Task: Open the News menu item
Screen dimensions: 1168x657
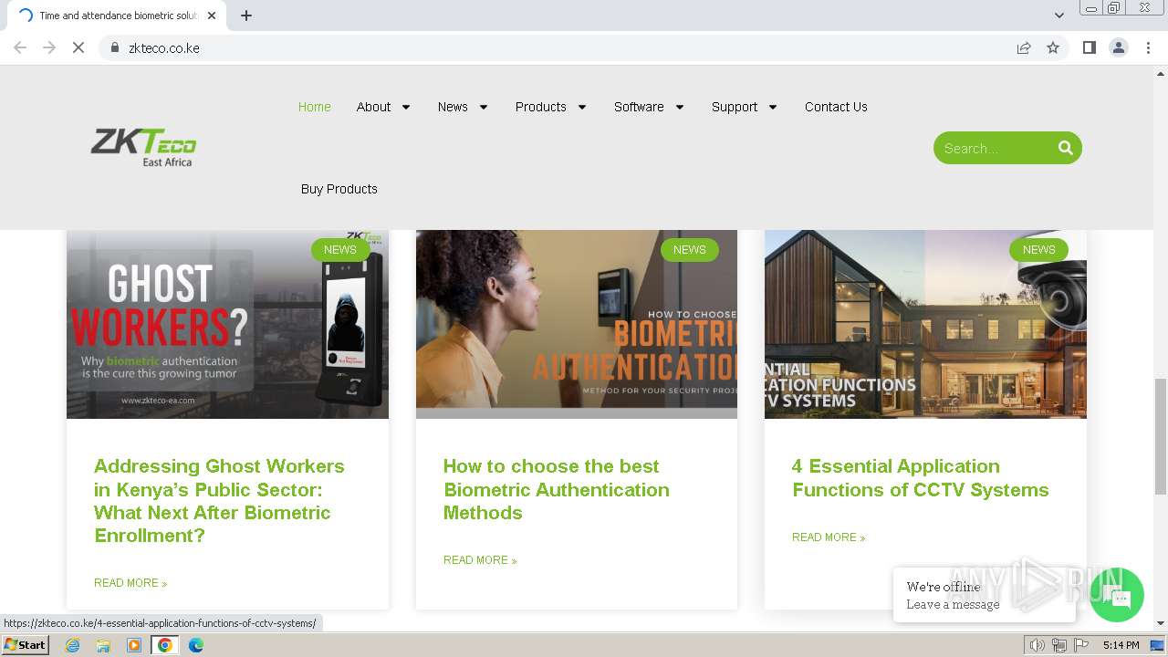Action: coord(453,107)
